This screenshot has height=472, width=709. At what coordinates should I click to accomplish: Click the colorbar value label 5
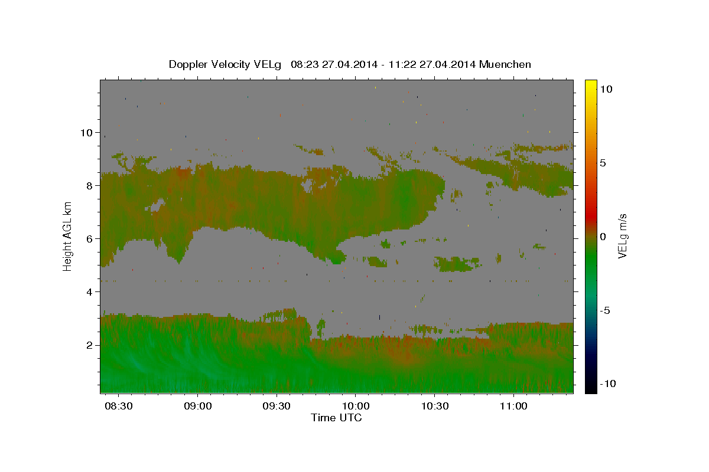tap(603, 162)
